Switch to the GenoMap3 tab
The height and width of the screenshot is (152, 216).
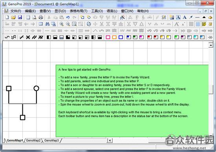tap(51, 141)
